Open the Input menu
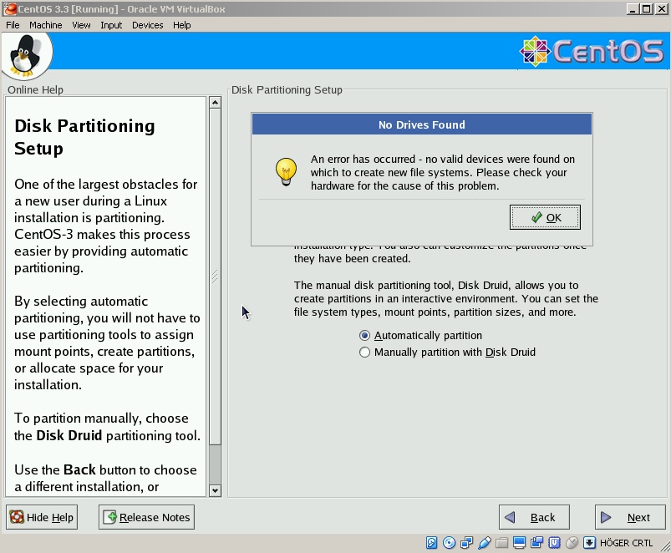Viewport: 671px width, 553px height. pos(111,25)
